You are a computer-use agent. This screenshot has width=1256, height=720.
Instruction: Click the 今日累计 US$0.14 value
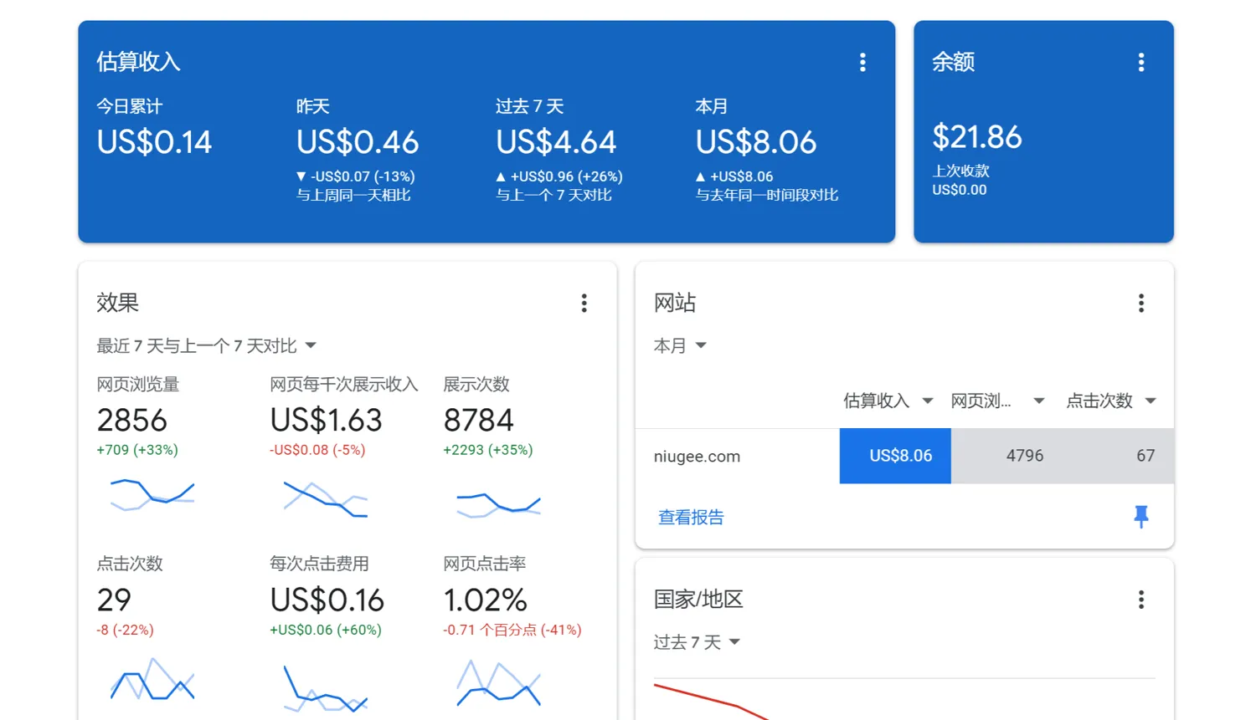(154, 142)
